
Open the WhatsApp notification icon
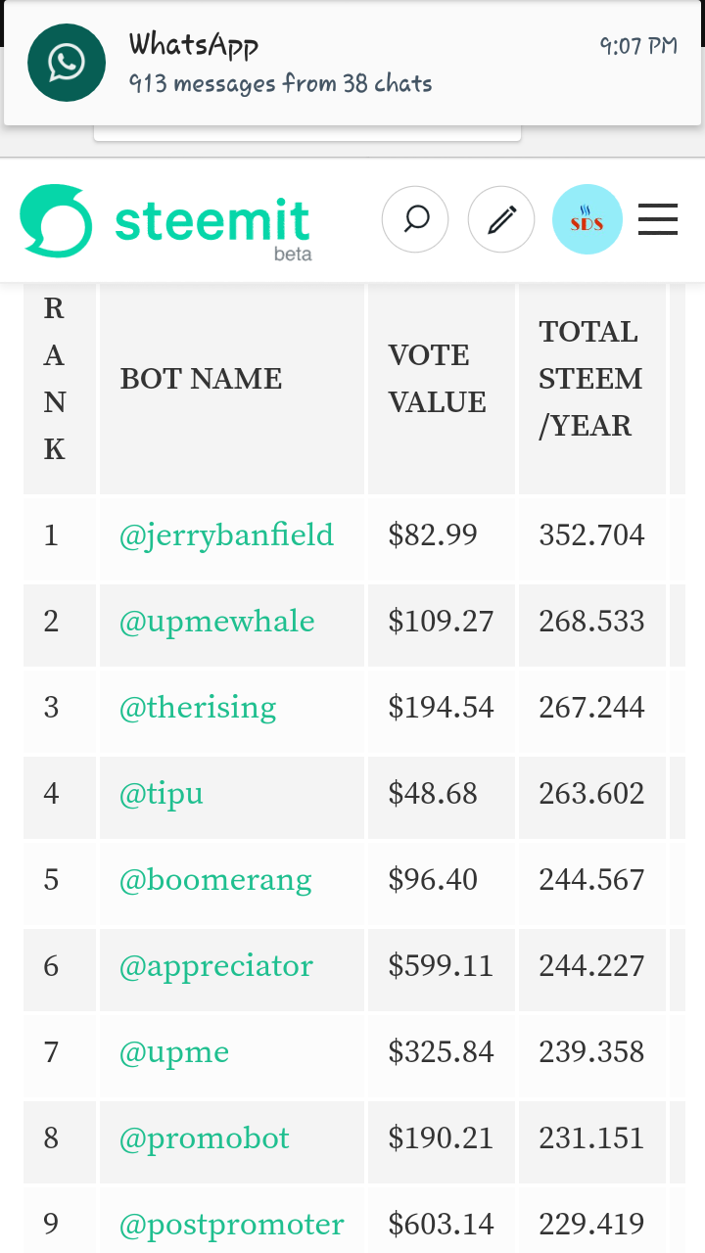point(67,63)
